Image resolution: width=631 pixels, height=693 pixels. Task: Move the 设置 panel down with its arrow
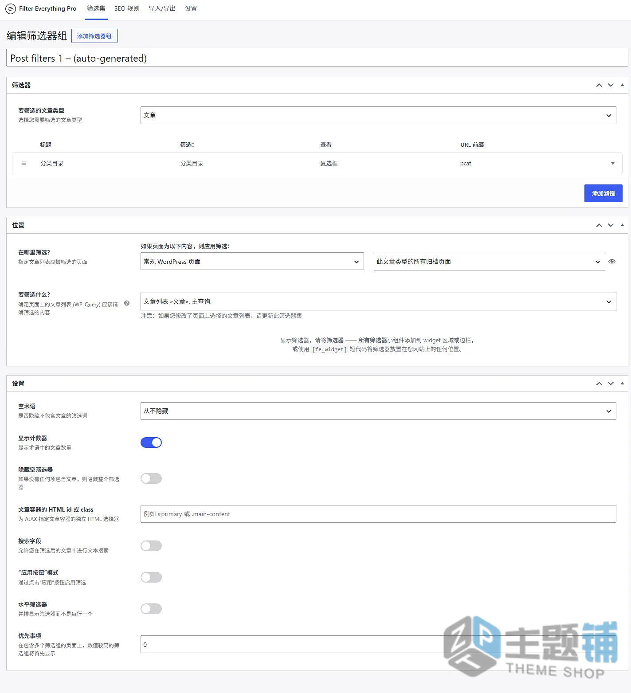tap(611, 384)
